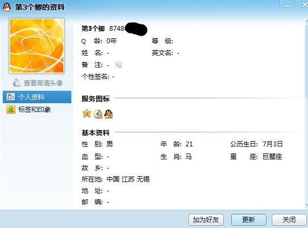The image size is (308, 228).
Task: Click the scrollbar down arrow at the bottom right
Action: click(306, 206)
